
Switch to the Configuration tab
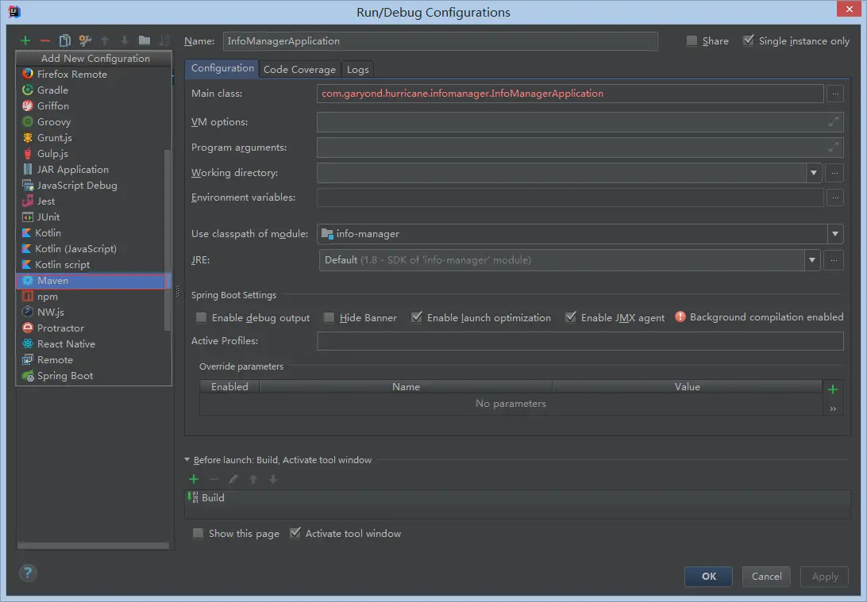pyautogui.click(x=222, y=68)
